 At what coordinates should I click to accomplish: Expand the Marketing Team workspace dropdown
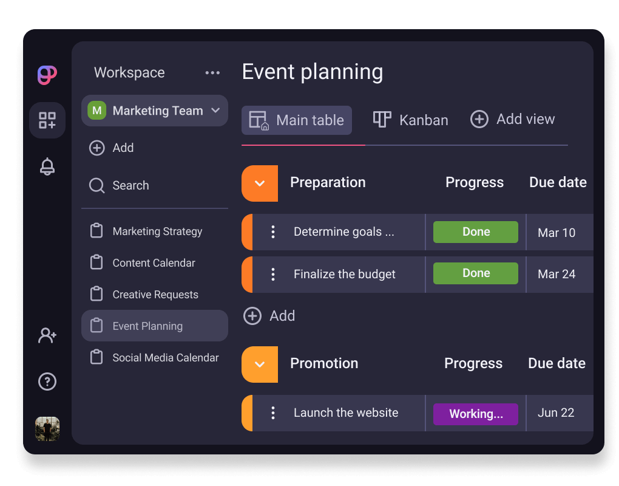point(215,111)
